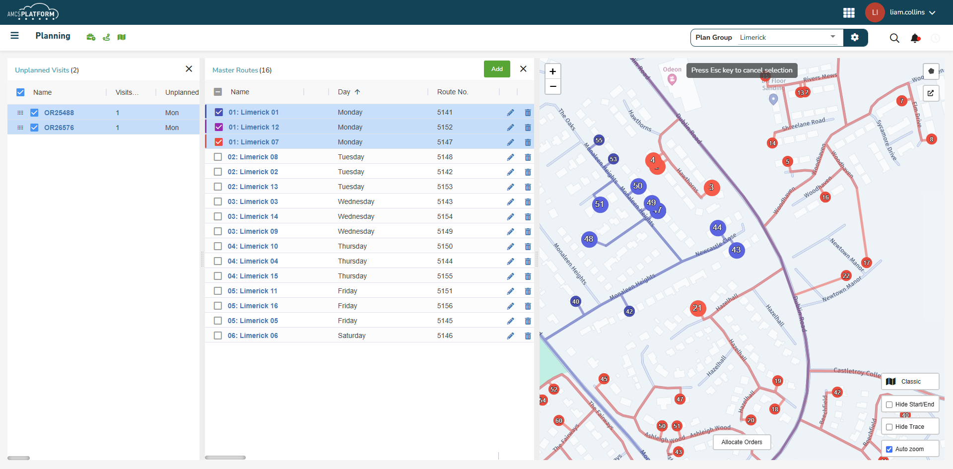This screenshot has width=953, height=469.
Task: Open Plan Group settings gear
Action: [855, 37]
